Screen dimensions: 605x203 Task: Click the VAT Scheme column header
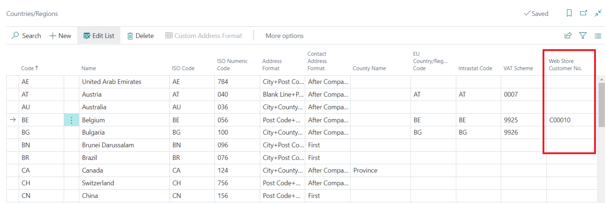click(x=518, y=68)
